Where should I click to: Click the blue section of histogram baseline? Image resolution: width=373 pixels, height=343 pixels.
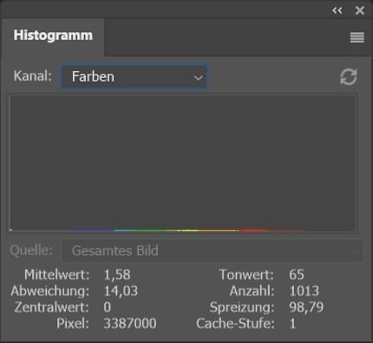tap(92, 231)
